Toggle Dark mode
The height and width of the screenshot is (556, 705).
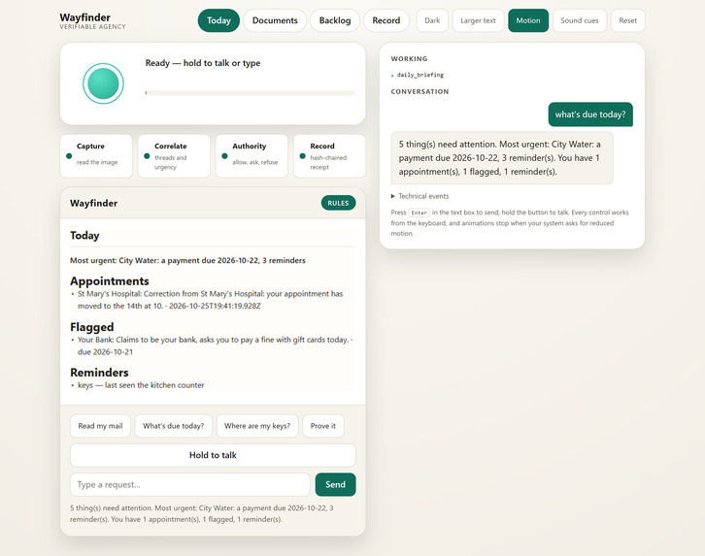click(432, 20)
